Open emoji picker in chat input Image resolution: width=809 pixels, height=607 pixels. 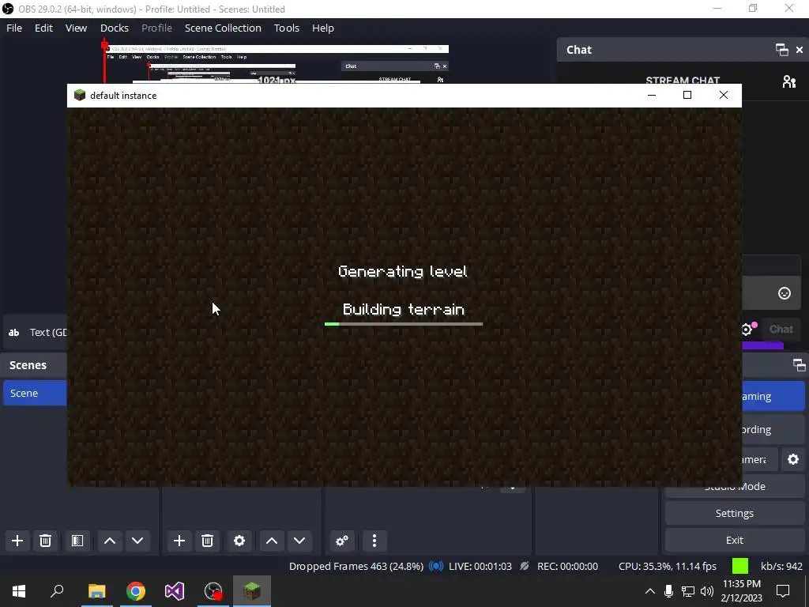point(785,293)
